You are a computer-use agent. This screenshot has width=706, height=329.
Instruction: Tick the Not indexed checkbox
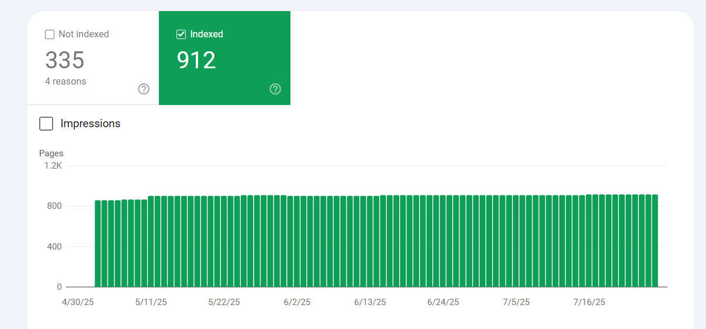[50, 34]
